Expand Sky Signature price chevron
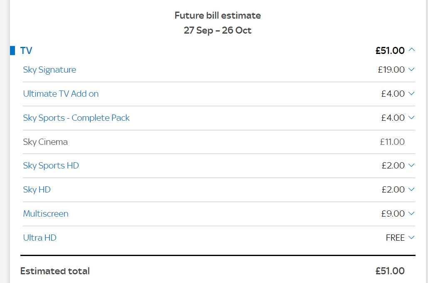Screen dimensions: 428x283 (x=411, y=69)
